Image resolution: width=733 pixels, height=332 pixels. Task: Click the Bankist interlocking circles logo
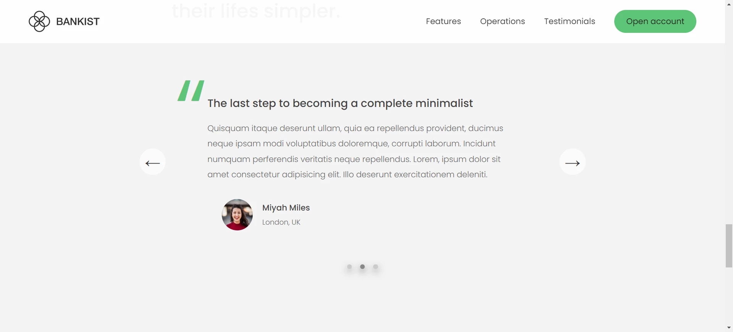pos(39,21)
